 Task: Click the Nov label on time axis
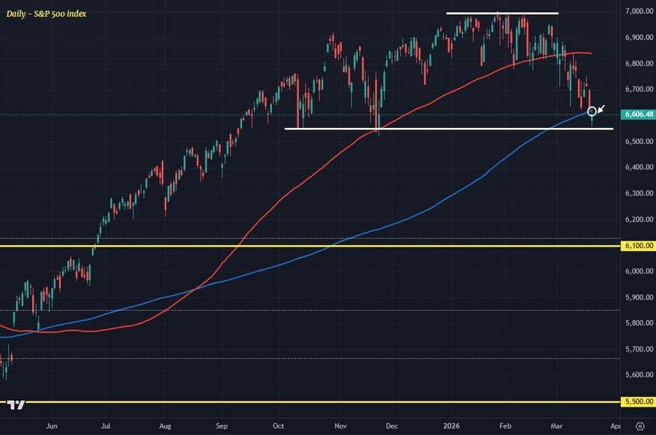click(340, 426)
